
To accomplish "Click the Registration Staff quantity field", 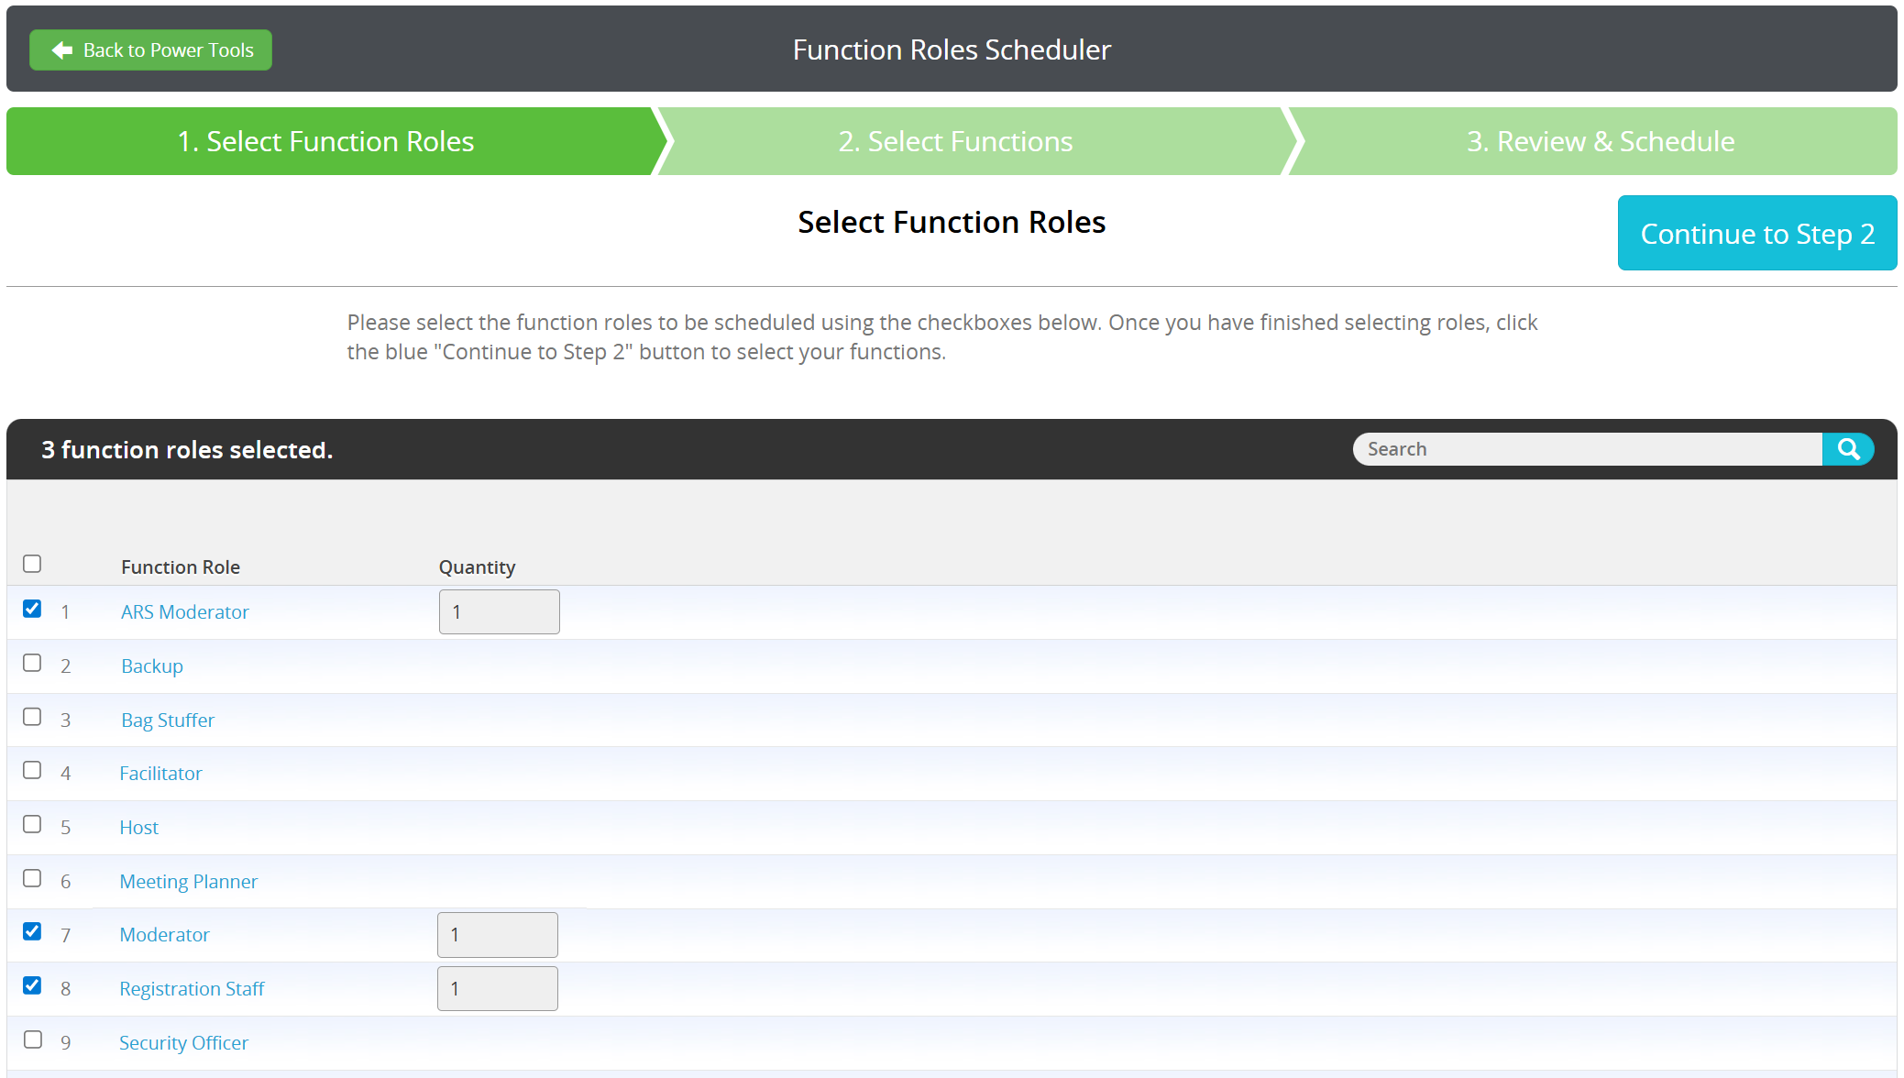I will 497,988.
